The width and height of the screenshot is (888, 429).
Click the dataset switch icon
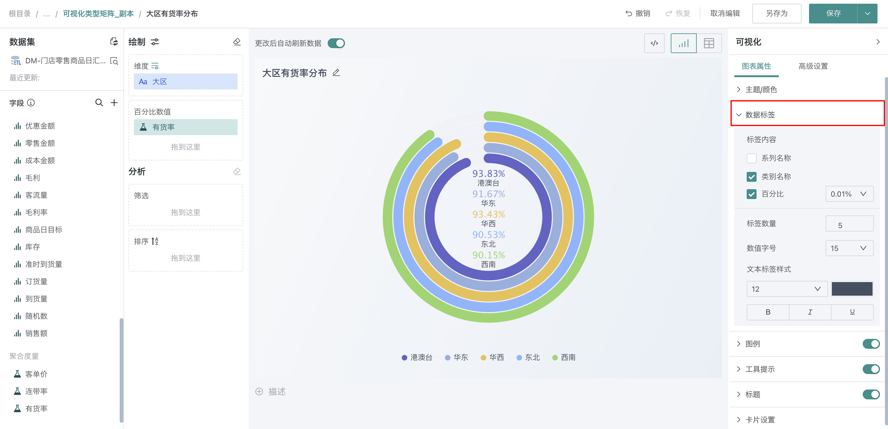114,42
